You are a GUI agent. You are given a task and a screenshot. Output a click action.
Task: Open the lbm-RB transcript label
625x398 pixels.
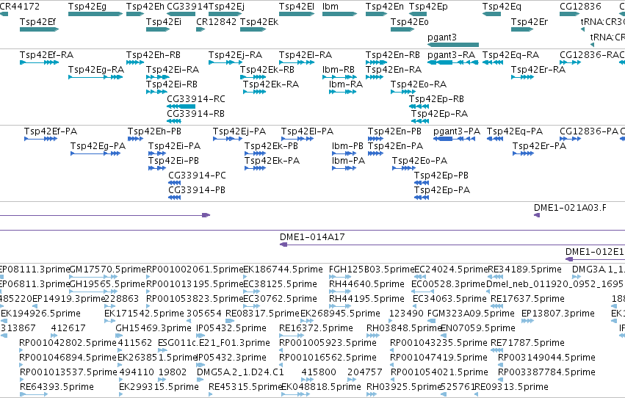pos(339,69)
